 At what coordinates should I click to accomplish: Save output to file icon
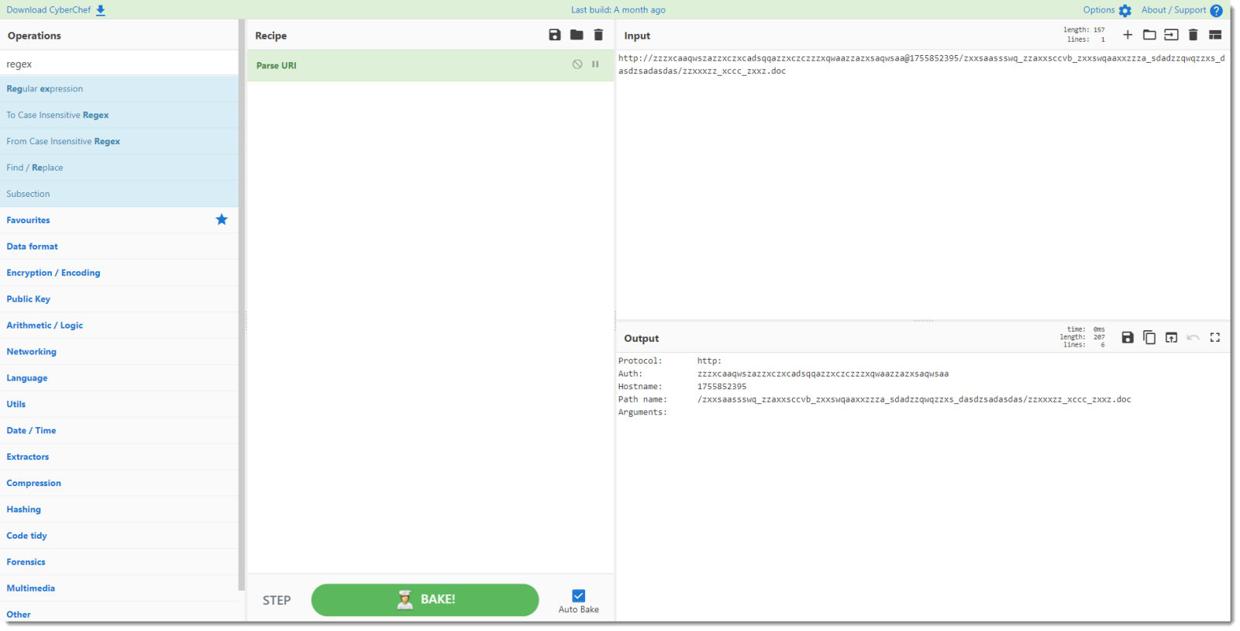[x=1128, y=337]
